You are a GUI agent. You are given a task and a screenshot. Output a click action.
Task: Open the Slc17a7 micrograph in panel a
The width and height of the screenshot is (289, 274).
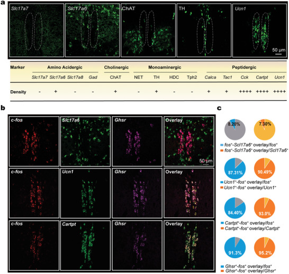(37, 30)
